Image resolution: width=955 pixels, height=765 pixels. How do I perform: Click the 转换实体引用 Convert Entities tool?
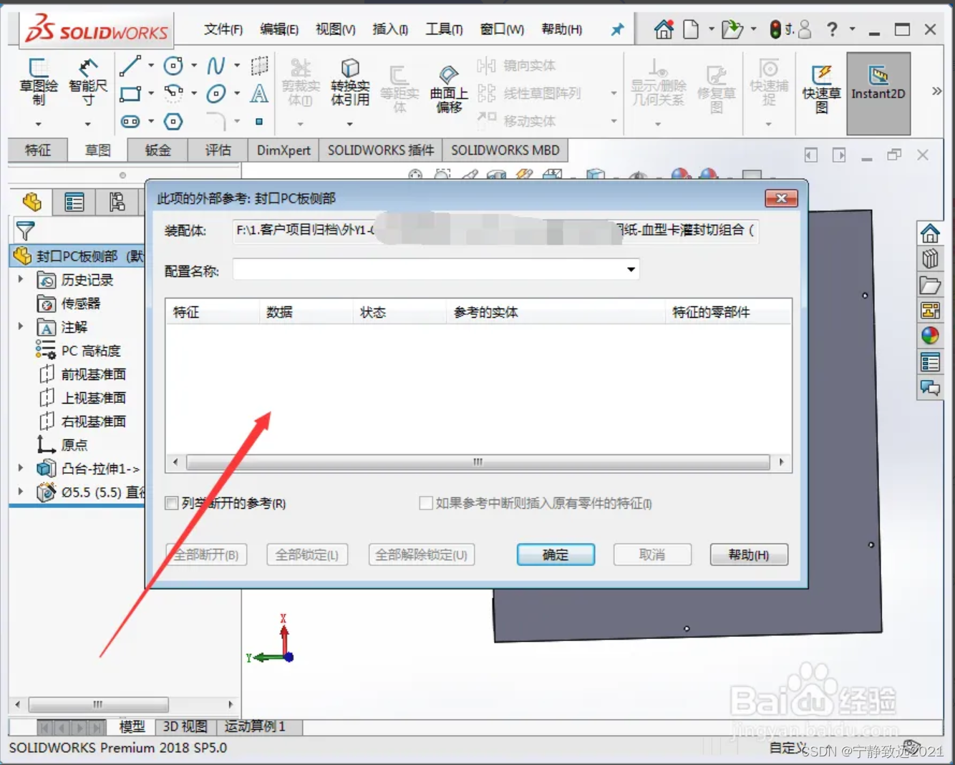[x=350, y=83]
